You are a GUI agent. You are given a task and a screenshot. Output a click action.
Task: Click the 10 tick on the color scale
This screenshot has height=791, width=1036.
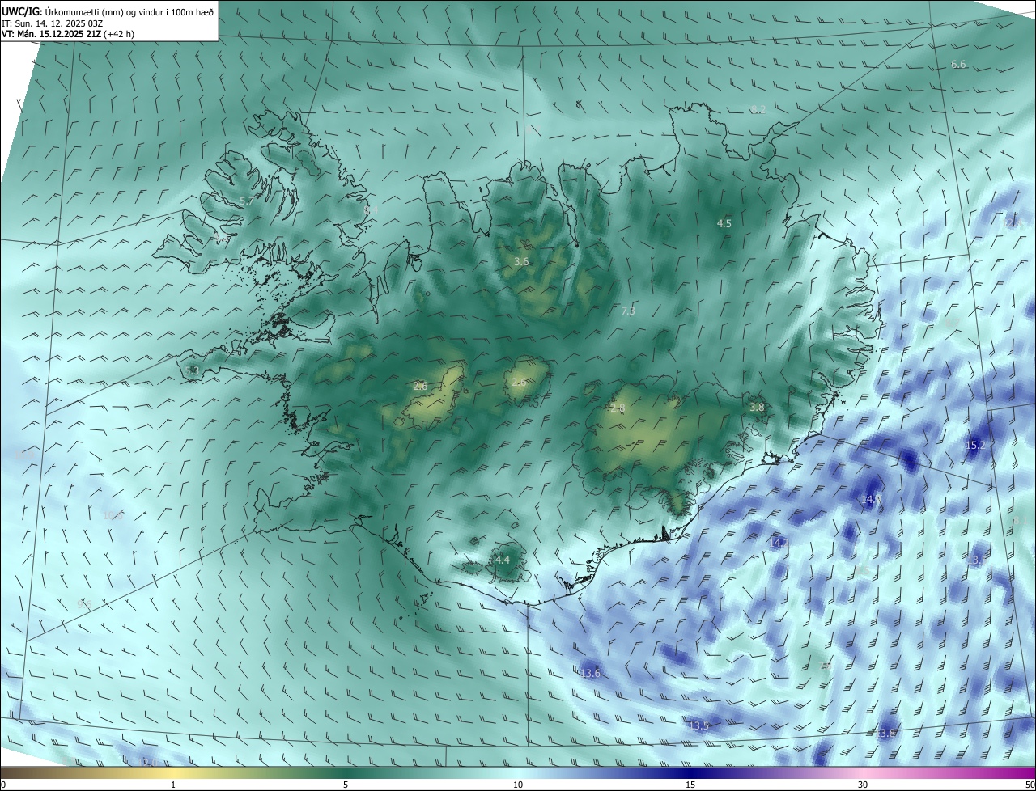518,785
